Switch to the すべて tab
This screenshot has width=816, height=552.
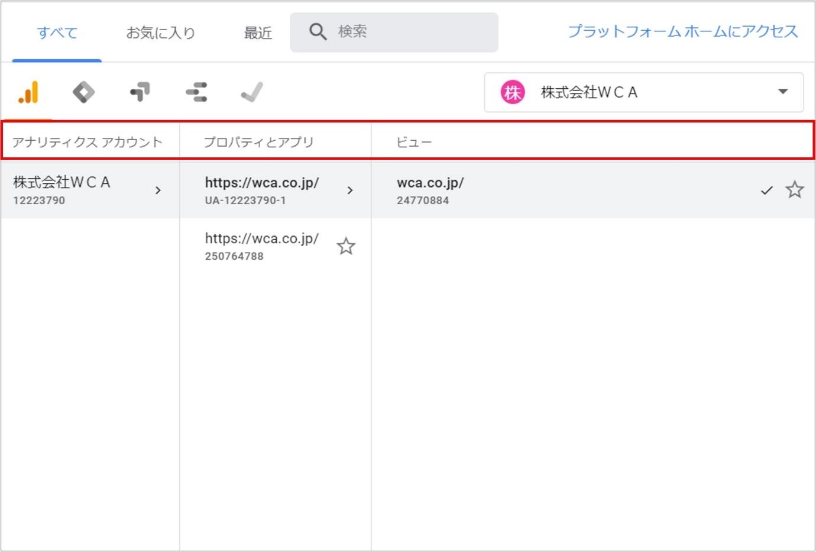[x=57, y=33]
